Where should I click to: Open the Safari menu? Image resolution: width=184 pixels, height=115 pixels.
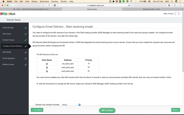(x=9, y=2)
